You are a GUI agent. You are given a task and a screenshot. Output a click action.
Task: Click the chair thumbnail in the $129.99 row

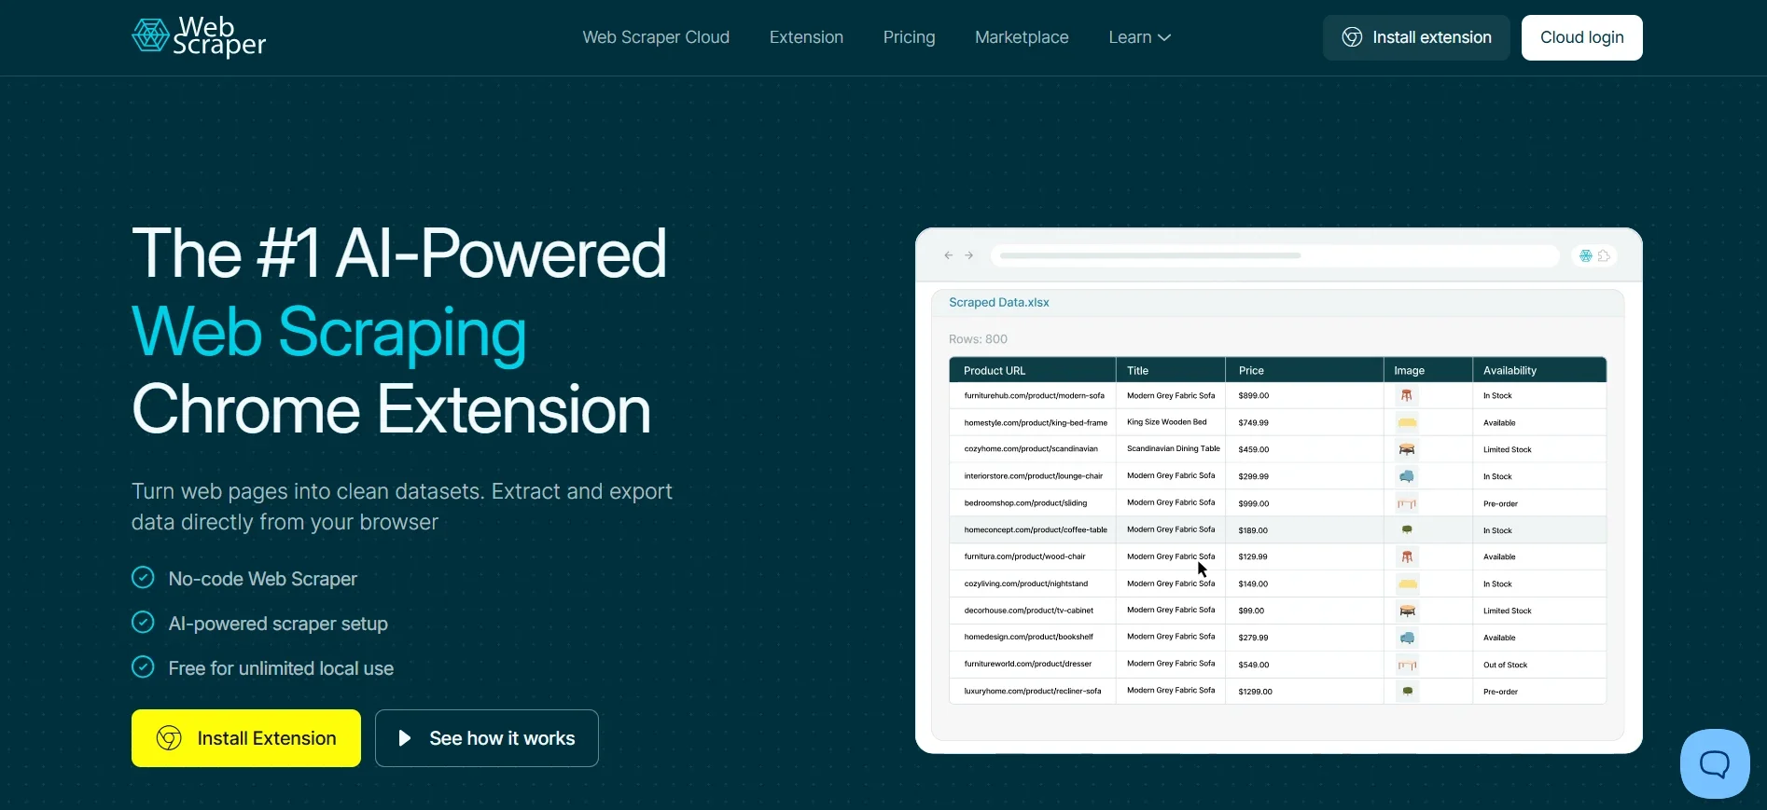click(1407, 556)
